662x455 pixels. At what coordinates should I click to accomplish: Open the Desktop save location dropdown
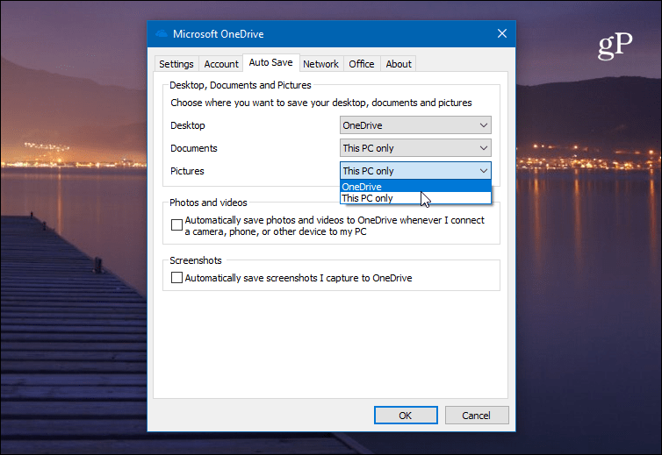pos(415,125)
